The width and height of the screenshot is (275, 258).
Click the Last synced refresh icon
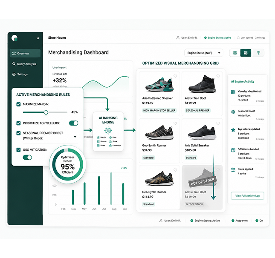[x=238, y=37]
